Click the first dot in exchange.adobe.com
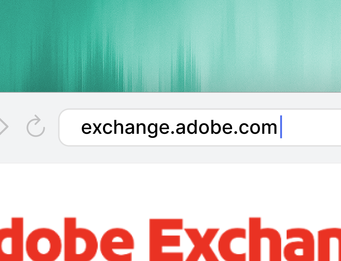The width and height of the screenshot is (341, 261). (172, 132)
